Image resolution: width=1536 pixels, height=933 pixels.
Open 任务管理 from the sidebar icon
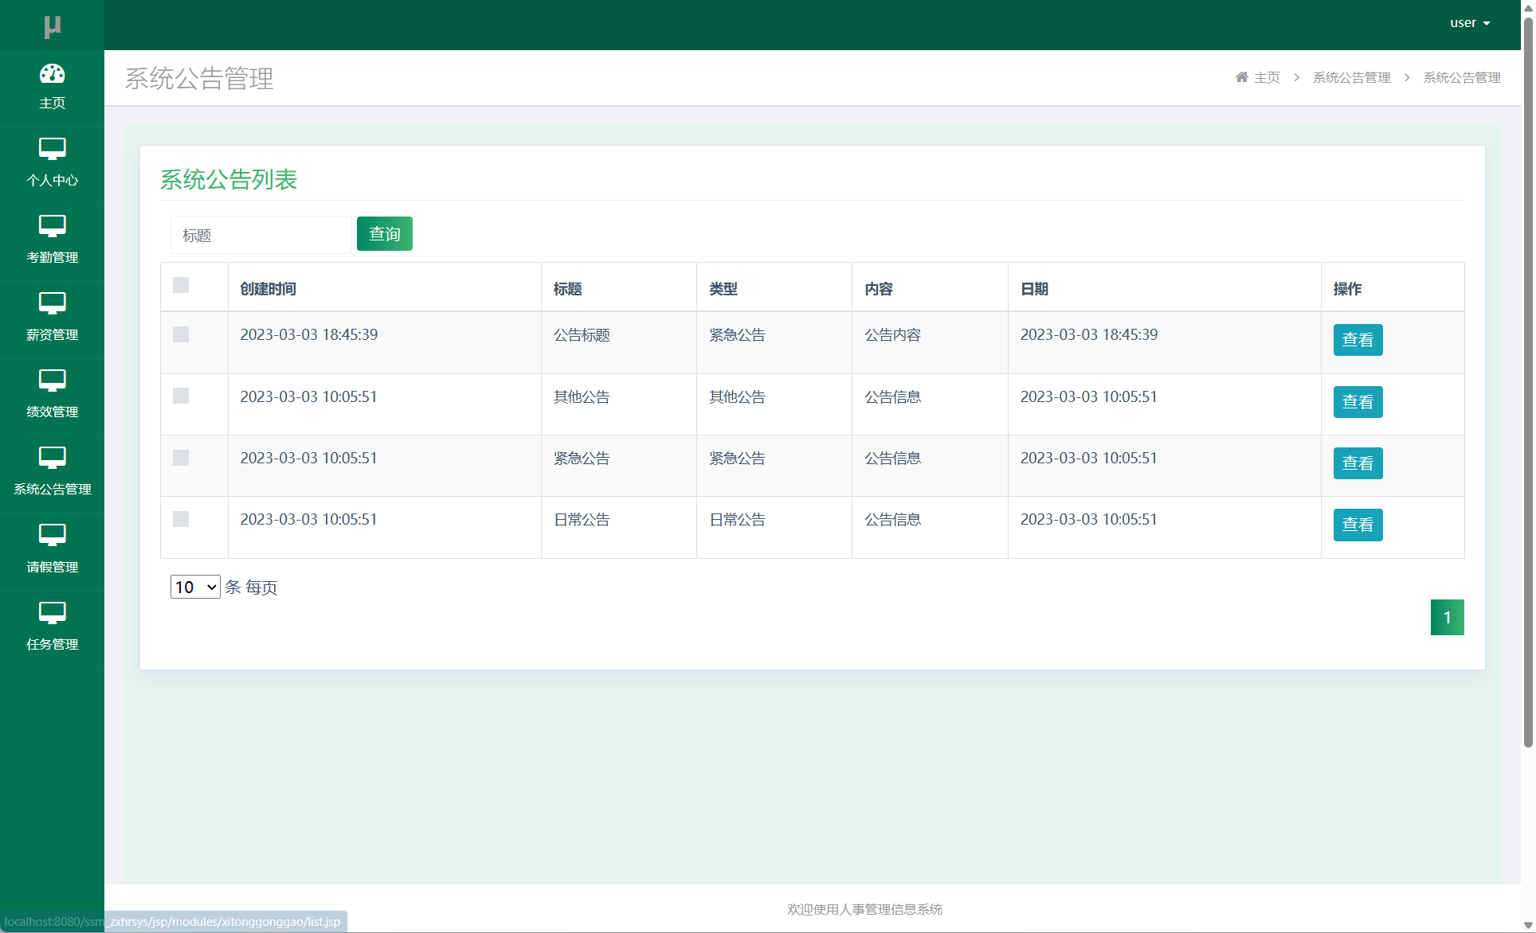click(52, 613)
